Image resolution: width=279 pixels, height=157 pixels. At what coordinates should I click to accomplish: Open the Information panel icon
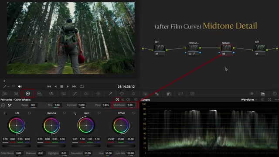(275, 94)
